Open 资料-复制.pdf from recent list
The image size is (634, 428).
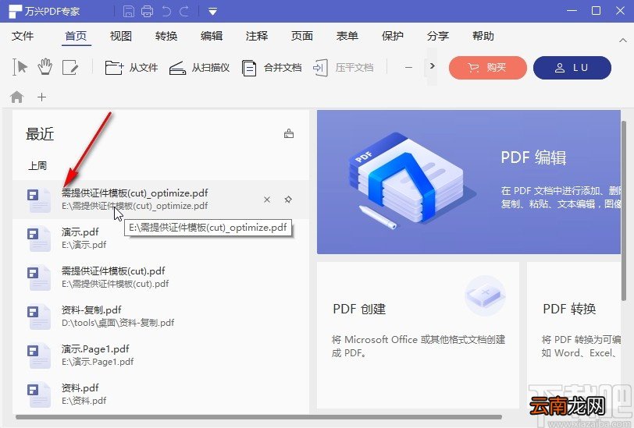(161, 317)
